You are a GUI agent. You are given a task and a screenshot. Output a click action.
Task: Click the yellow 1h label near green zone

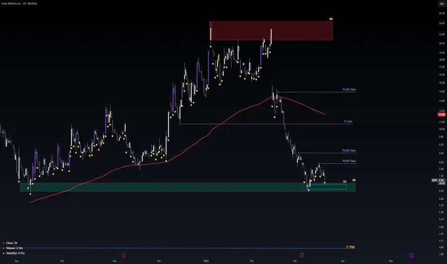pos(345,181)
